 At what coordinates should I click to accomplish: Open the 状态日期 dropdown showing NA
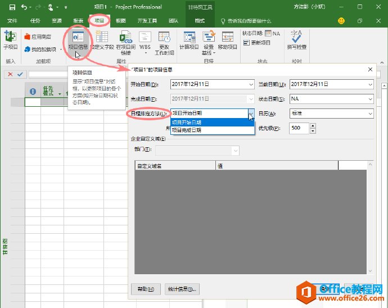point(370,99)
